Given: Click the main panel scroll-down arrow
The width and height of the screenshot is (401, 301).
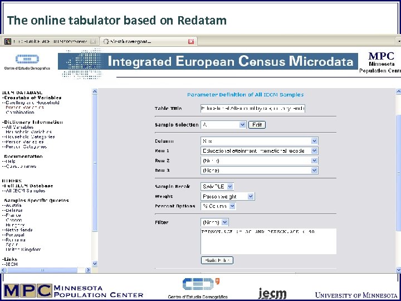Looking at the screenshot, I should click(398, 270).
